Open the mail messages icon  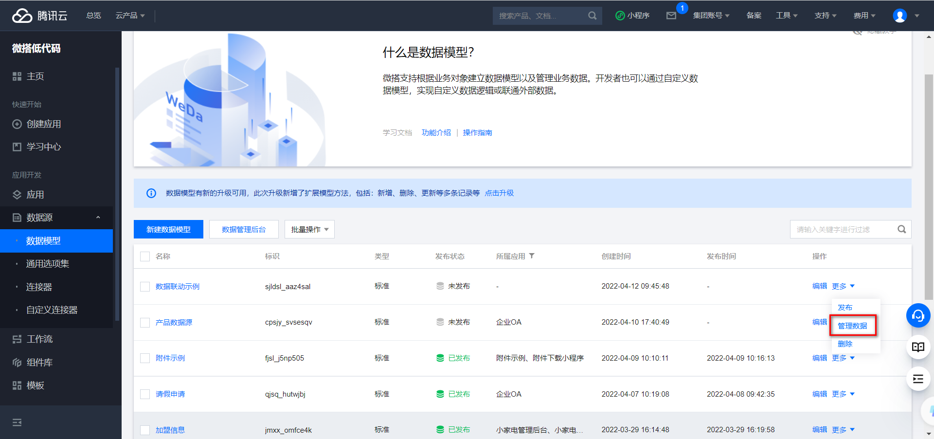671,16
